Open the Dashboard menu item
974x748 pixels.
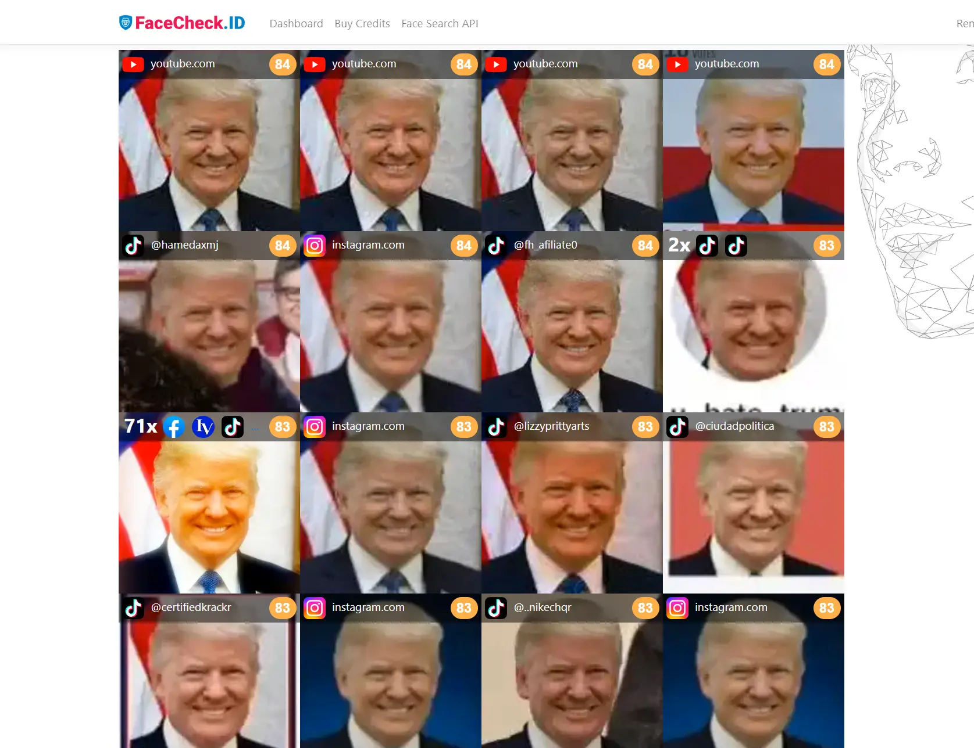(x=296, y=24)
